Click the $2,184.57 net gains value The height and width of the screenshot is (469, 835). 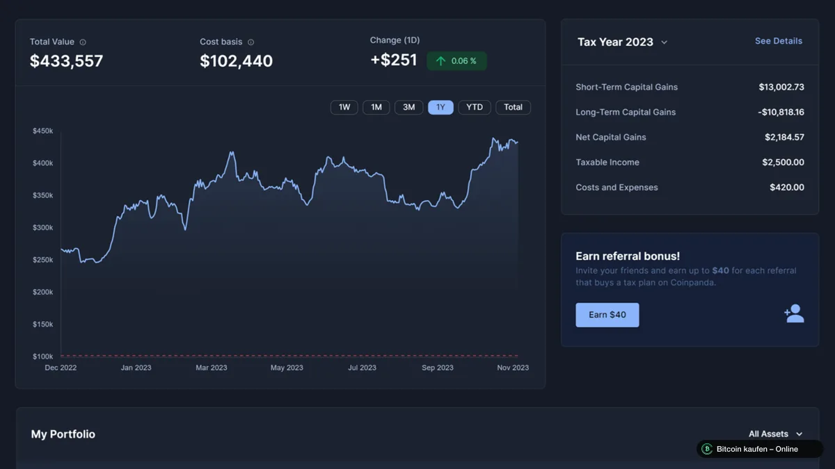click(x=785, y=137)
